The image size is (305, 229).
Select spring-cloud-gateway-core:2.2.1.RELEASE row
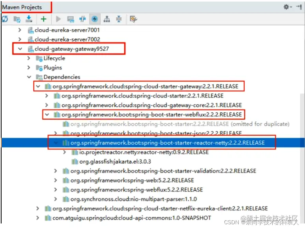[152, 105]
